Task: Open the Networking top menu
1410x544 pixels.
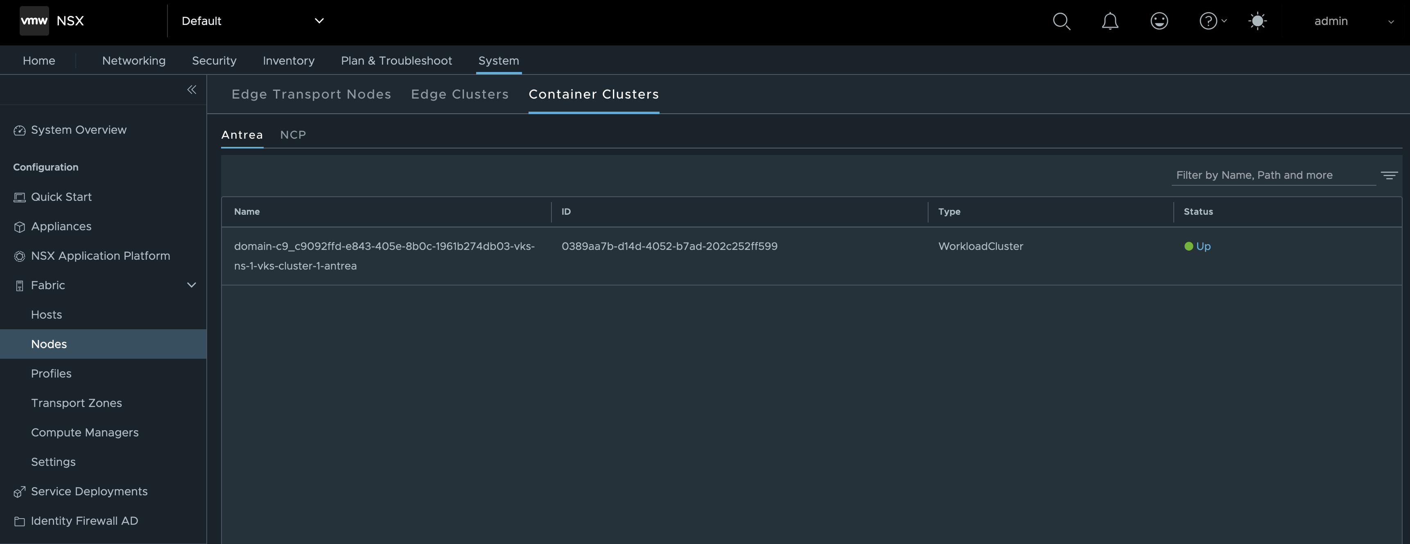Action: 133,61
